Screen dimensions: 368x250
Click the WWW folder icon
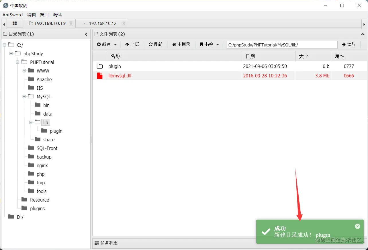31,71
